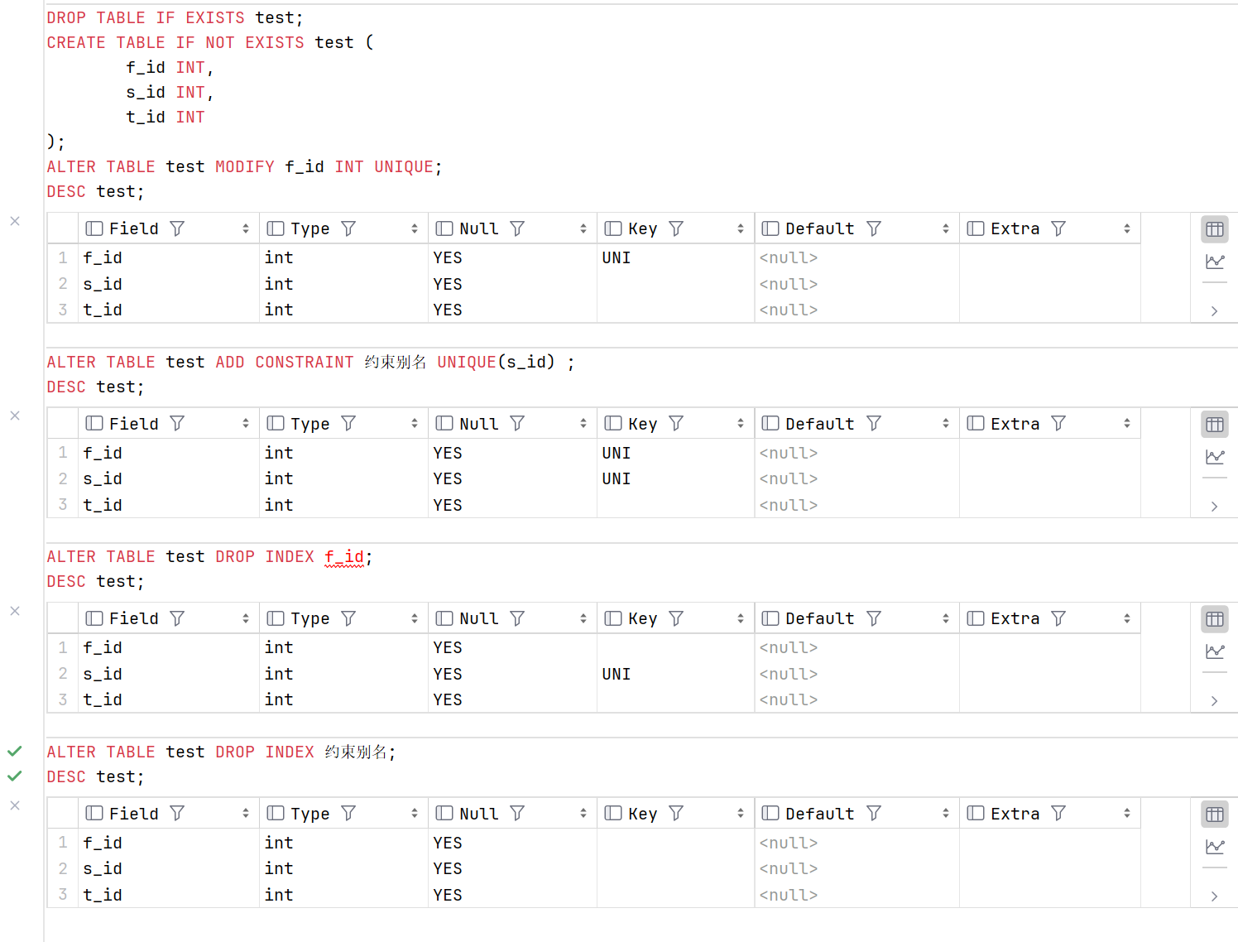The image size is (1238, 942).
Task: Filter the Default column in second table
Action: coord(874,424)
